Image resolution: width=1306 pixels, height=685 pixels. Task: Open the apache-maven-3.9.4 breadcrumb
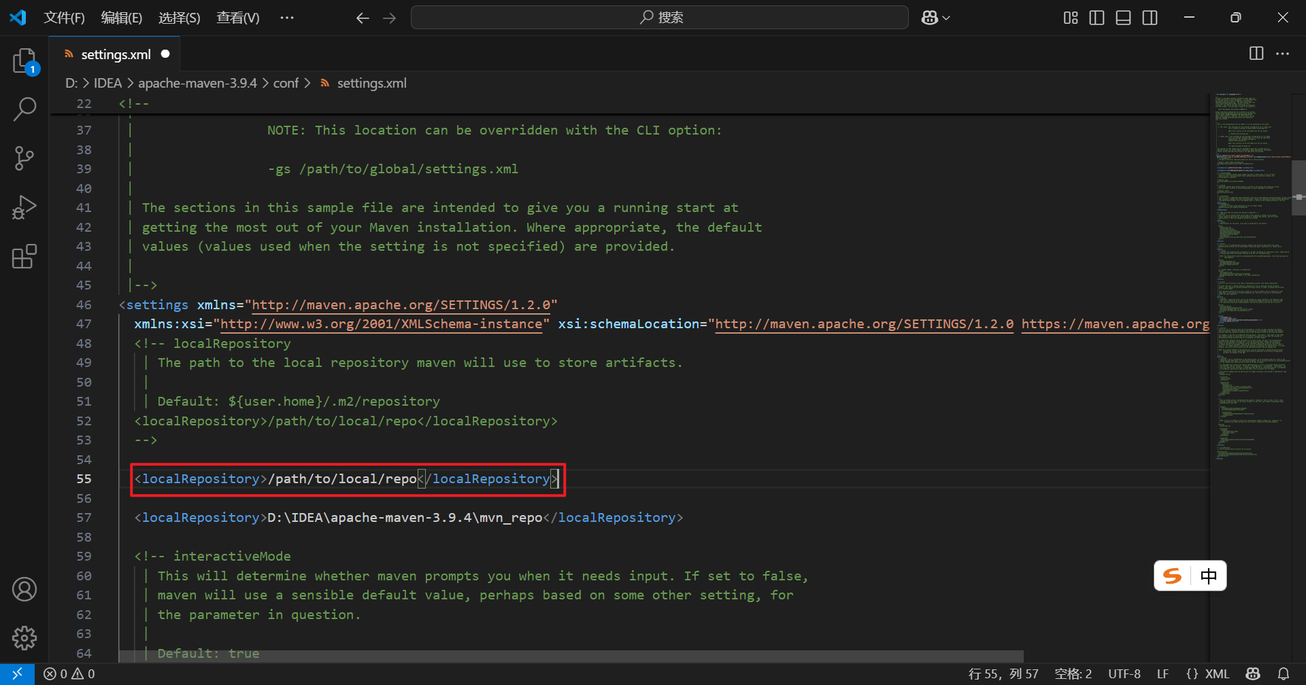click(197, 83)
